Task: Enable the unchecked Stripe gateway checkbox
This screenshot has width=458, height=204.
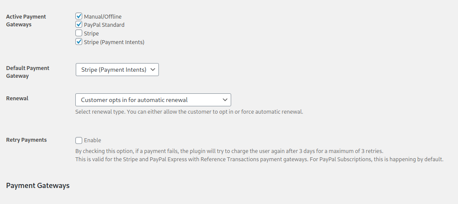Action: 79,33
